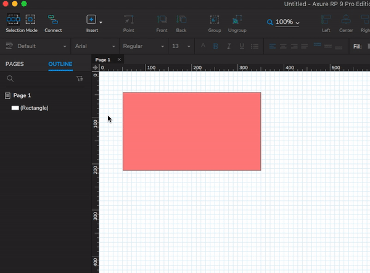This screenshot has width=370, height=273.
Task: Align text to top vertically
Action: point(318,45)
